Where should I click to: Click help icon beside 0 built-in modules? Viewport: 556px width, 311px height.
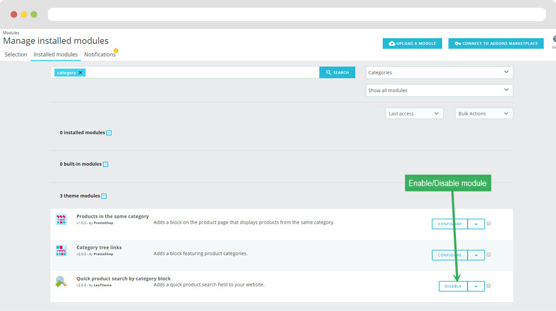click(106, 164)
